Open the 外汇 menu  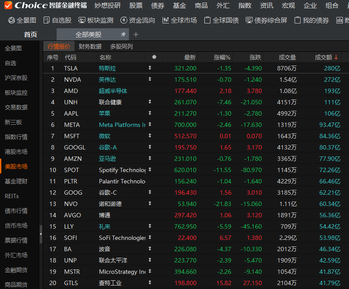[x=223, y=5]
